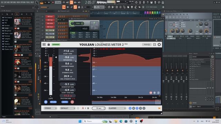Image resolution: width=221 pixels, height=124 pixels.
Task: Open the FILE menu in FL Studio
Action: pyautogui.click(x=2, y=2)
